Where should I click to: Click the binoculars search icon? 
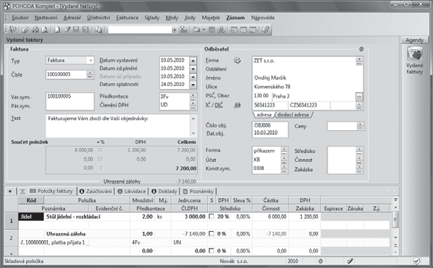coord(221,29)
